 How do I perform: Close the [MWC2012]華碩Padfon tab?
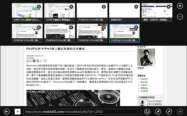[39, 7]
